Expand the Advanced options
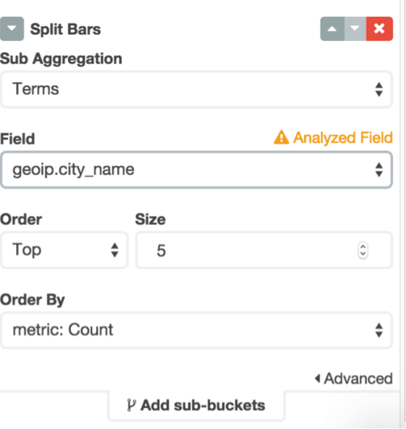 point(354,379)
